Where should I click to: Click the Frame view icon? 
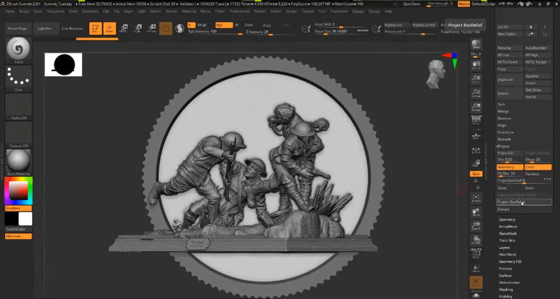(x=476, y=198)
